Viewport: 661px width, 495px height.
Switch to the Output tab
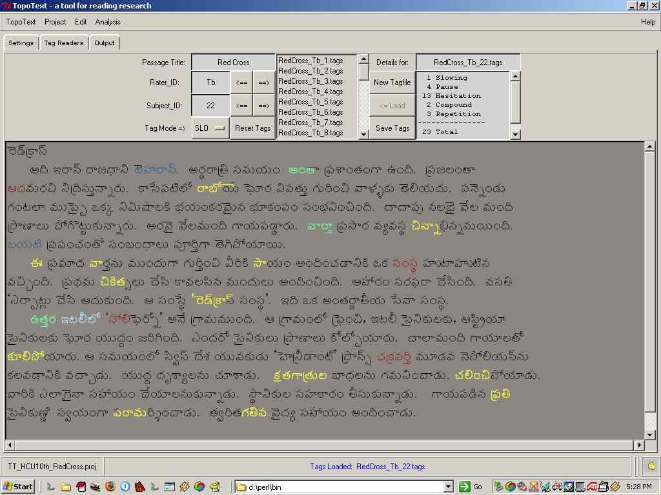tap(104, 43)
